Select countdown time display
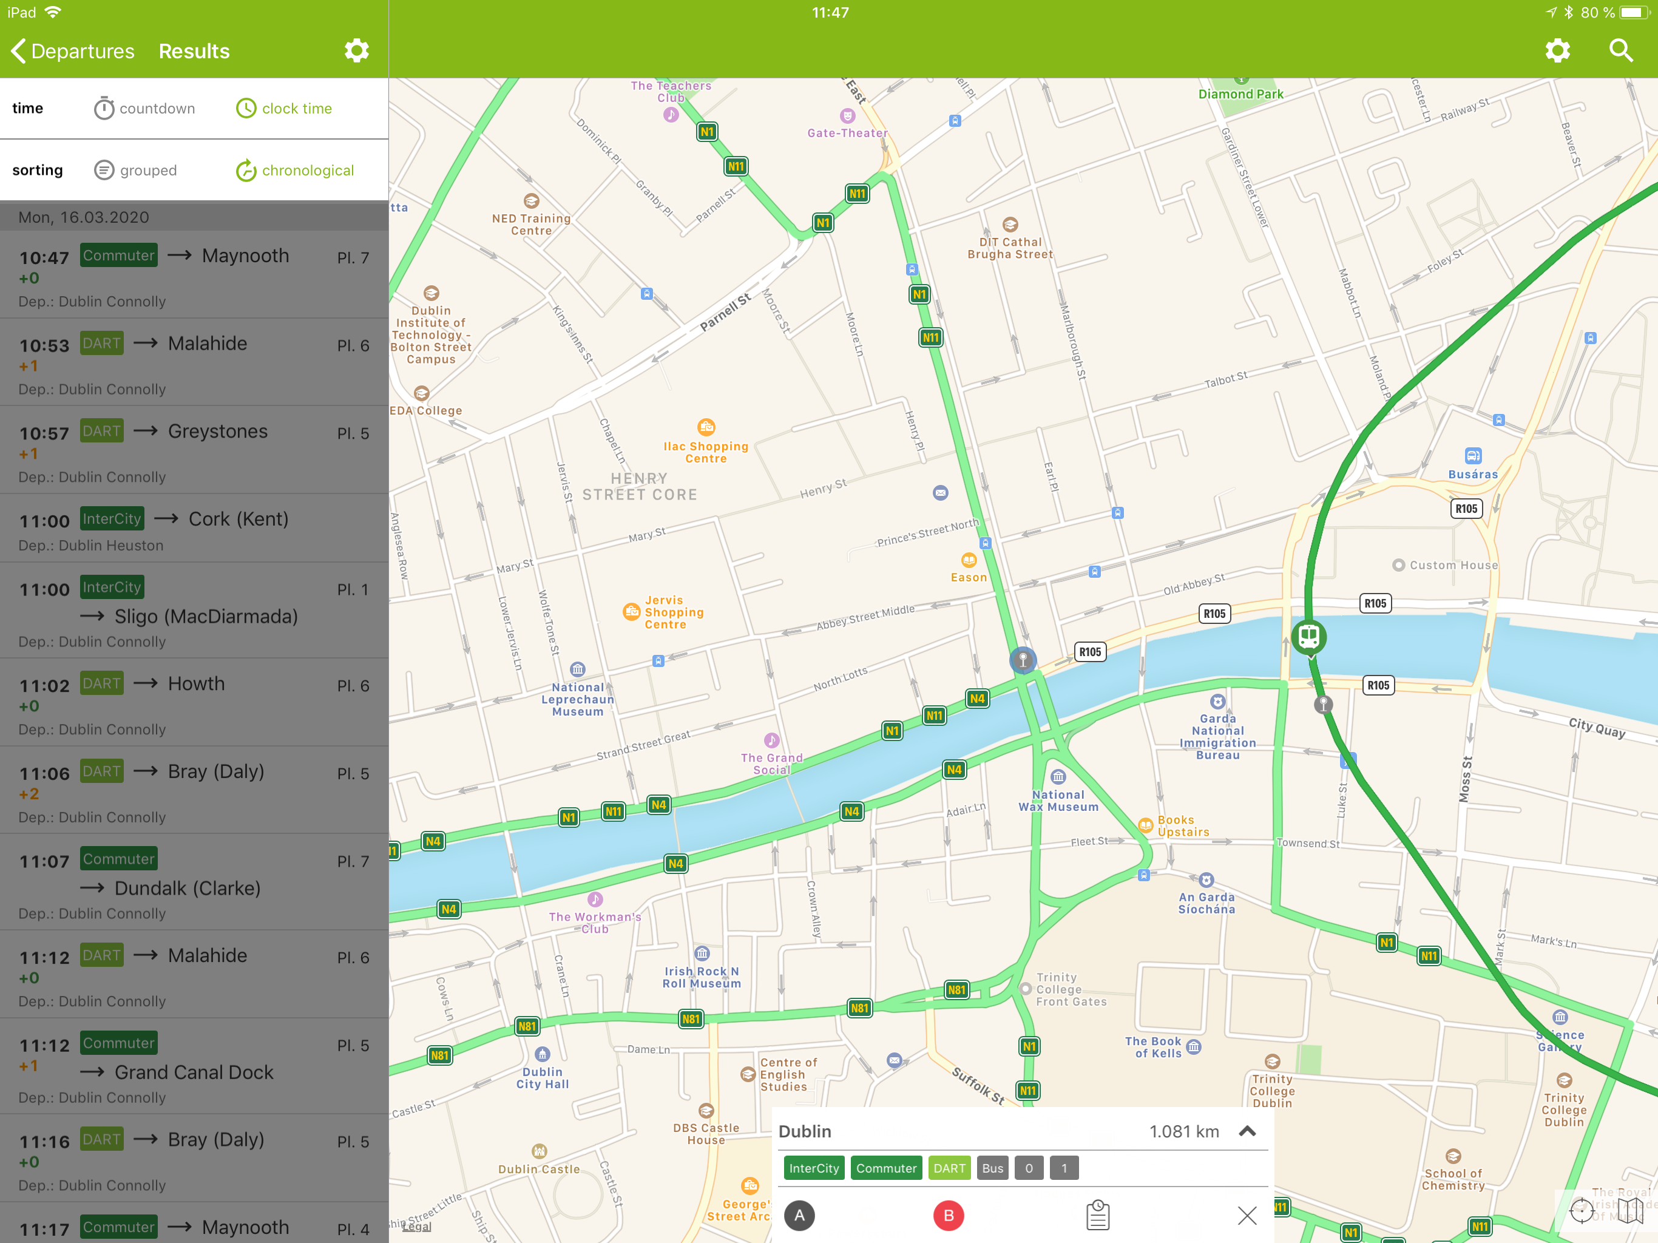Viewport: 1658px width, 1243px height. [144, 109]
